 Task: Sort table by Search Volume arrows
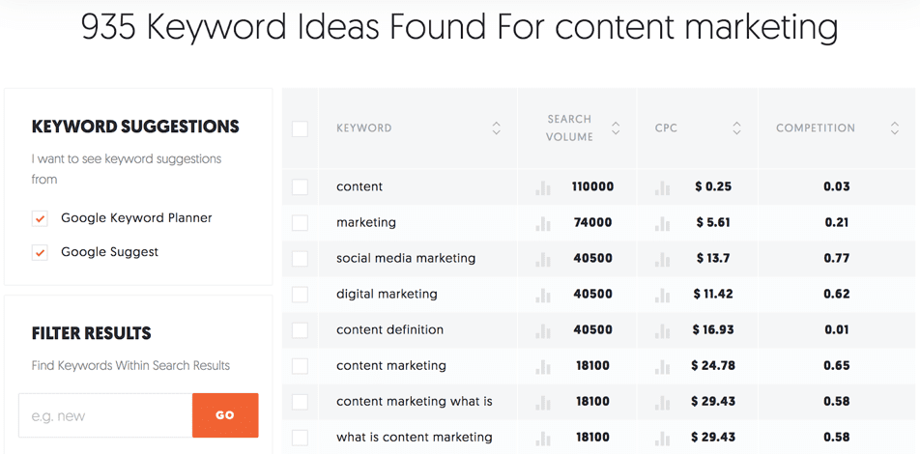coord(616,128)
